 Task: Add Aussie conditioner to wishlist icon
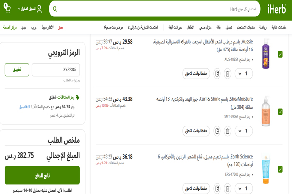[217, 74]
